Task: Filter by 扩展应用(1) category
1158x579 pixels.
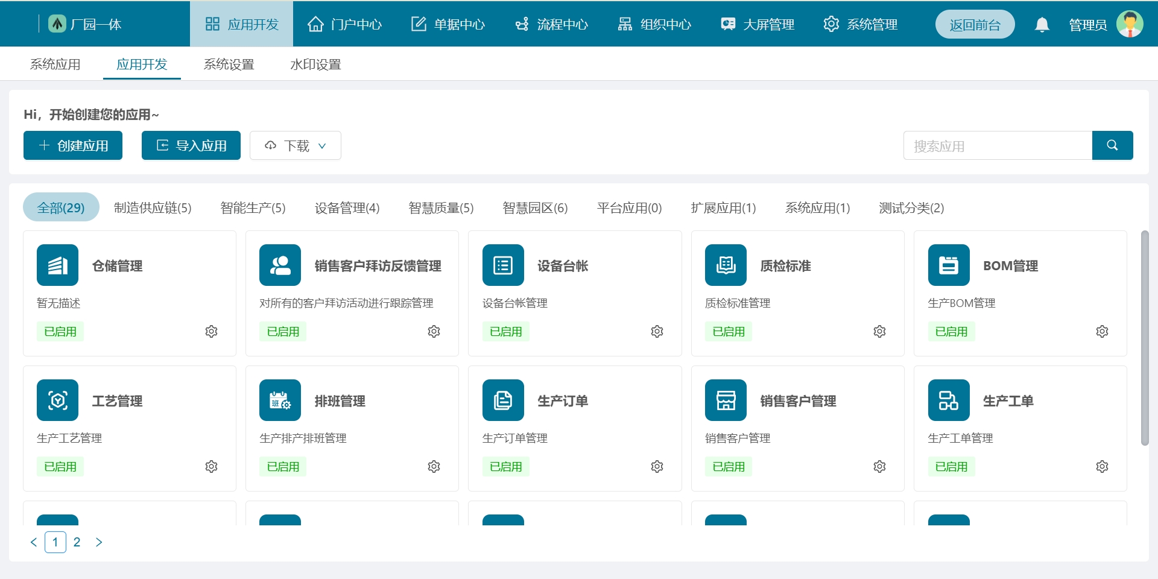Action: click(723, 207)
